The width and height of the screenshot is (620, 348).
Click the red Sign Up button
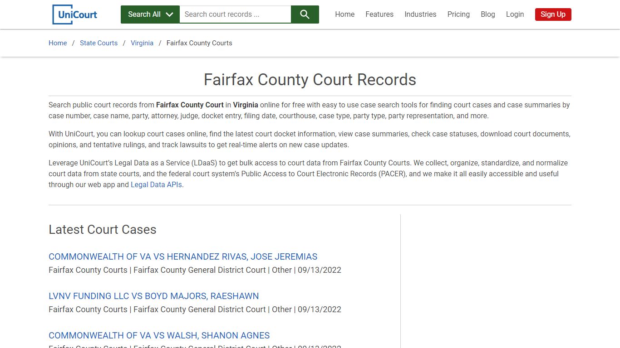(553, 14)
